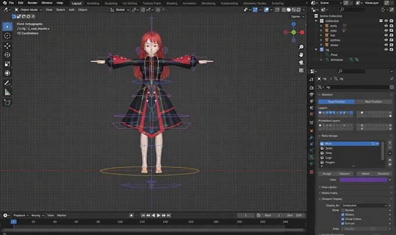This screenshot has height=235, width=396.
Task: Collapse the Bone Groups panel
Action: pos(330,136)
